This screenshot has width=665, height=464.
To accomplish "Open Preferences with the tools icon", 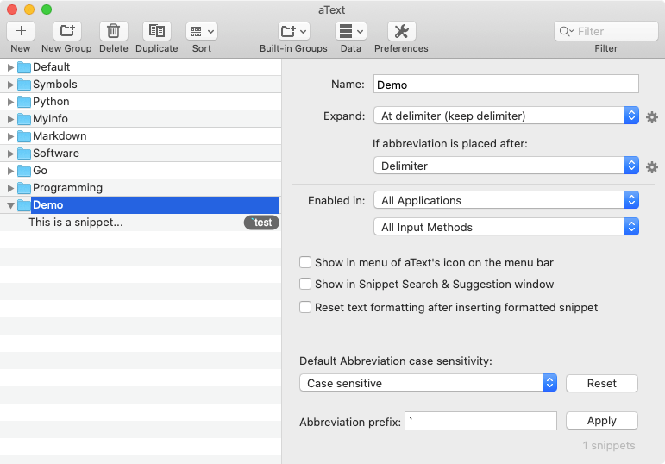I will click(x=401, y=31).
